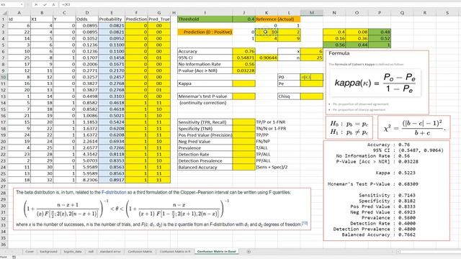The image size is (461, 259).
Task: Click the Reference (Actual) header cell
Action: point(278,19)
